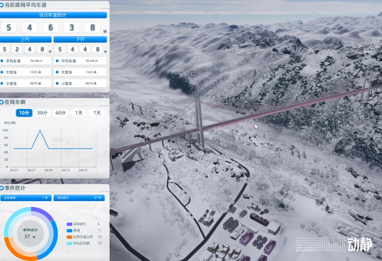
Task: Click the 当日车流统计 header button
Action: (53, 15)
